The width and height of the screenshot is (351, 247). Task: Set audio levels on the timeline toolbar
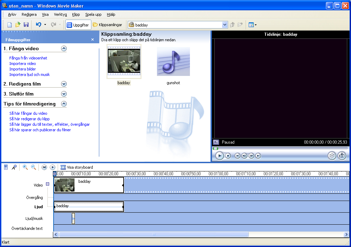point(6,167)
